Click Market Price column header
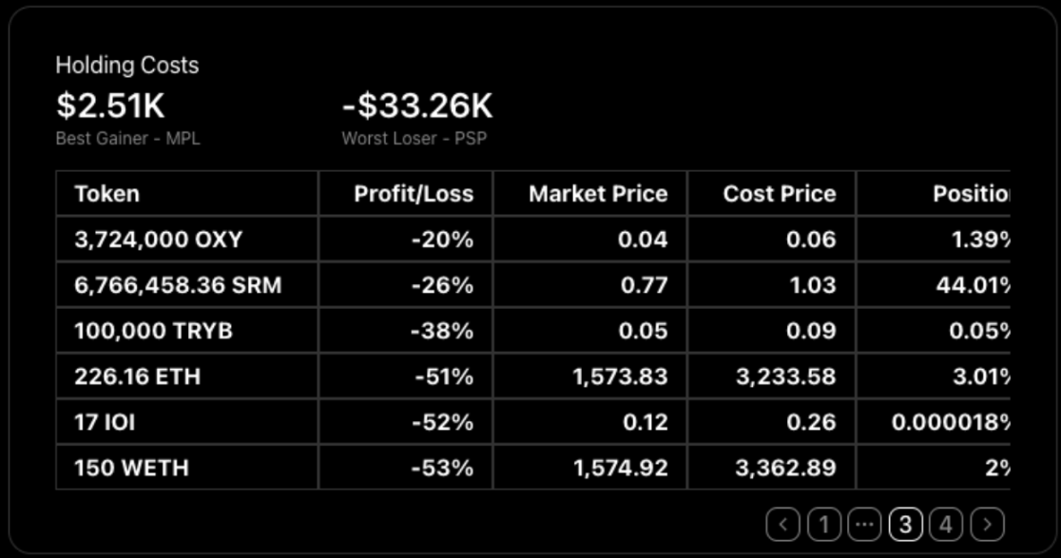The width and height of the screenshot is (1061, 558). tap(598, 194)
